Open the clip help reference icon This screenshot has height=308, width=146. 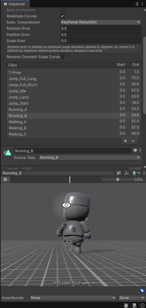click(x=135, y=150)
